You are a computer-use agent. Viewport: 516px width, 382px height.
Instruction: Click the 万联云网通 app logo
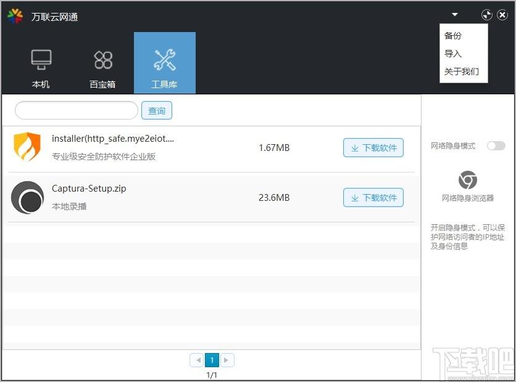pos(15,16)
